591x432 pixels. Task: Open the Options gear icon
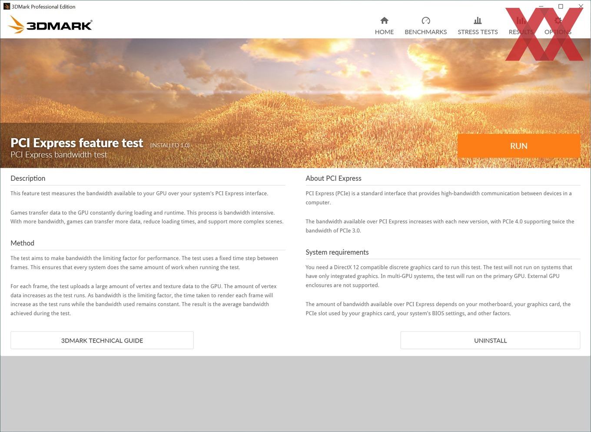pyautogui.click(x=558, y=20)
